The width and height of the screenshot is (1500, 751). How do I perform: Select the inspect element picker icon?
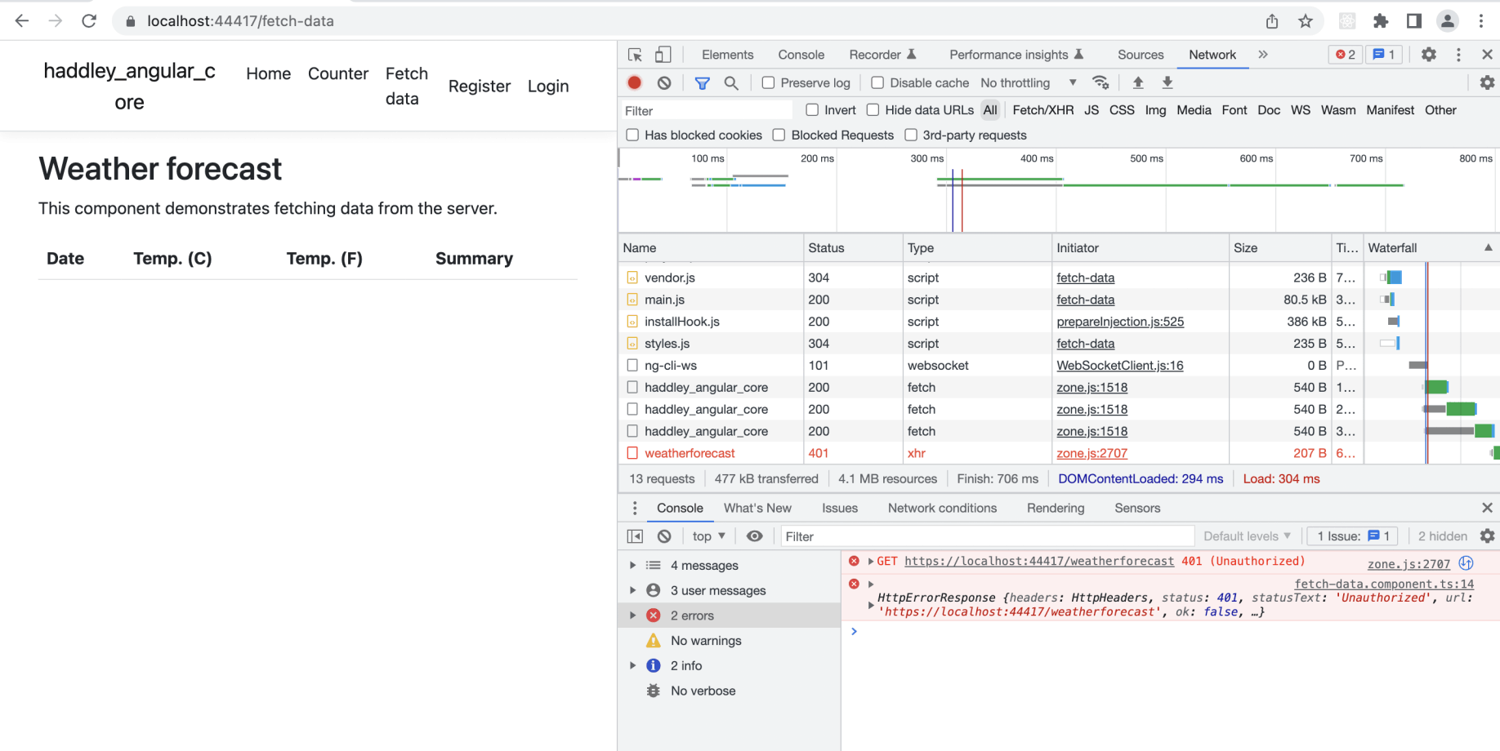(635, 55)
